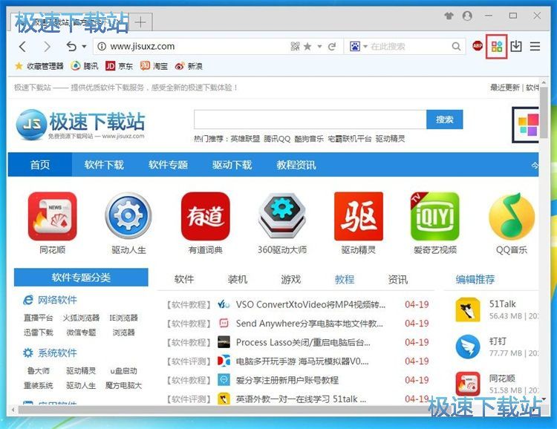Open 驱动精灵 app icon

pos(359,216)
